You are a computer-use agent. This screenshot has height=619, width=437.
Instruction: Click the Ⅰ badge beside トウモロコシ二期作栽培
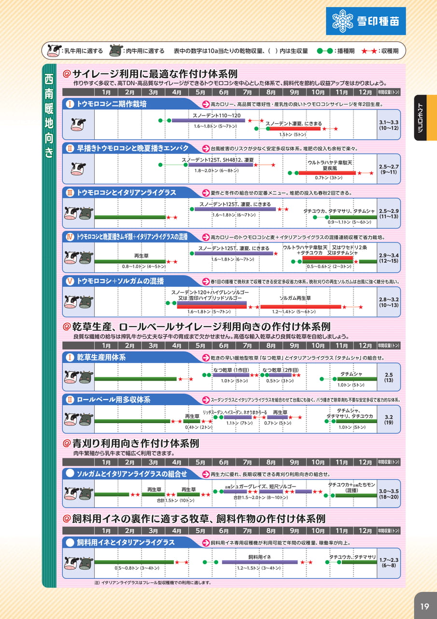click(x=70, y=103)
